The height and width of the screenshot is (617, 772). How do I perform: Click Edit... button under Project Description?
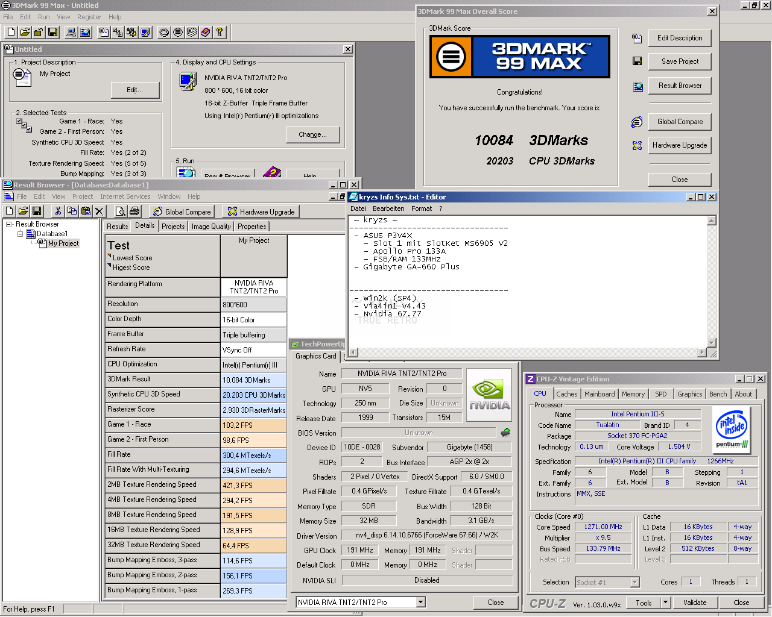(135, 90)
